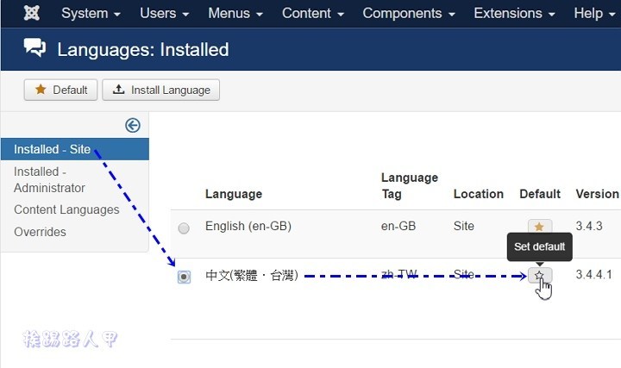Sort by the Language column header
Image resolution: width=621 pixels, height=368 pixels.
pyautogui.click(x=233, y=194)
